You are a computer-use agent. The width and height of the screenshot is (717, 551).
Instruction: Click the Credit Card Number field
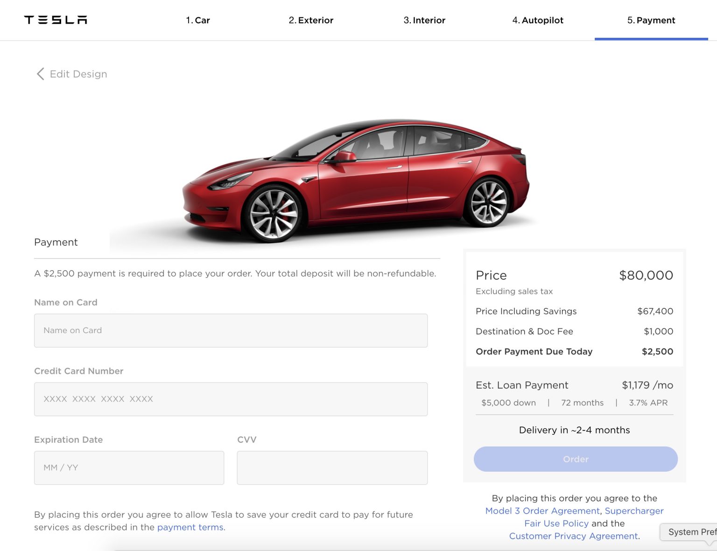[231, 399]
